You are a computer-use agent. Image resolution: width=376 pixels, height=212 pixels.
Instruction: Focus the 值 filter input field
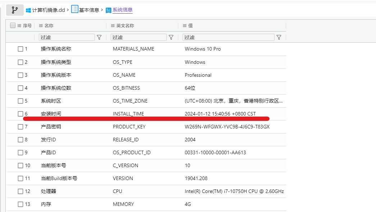point(229,37)
